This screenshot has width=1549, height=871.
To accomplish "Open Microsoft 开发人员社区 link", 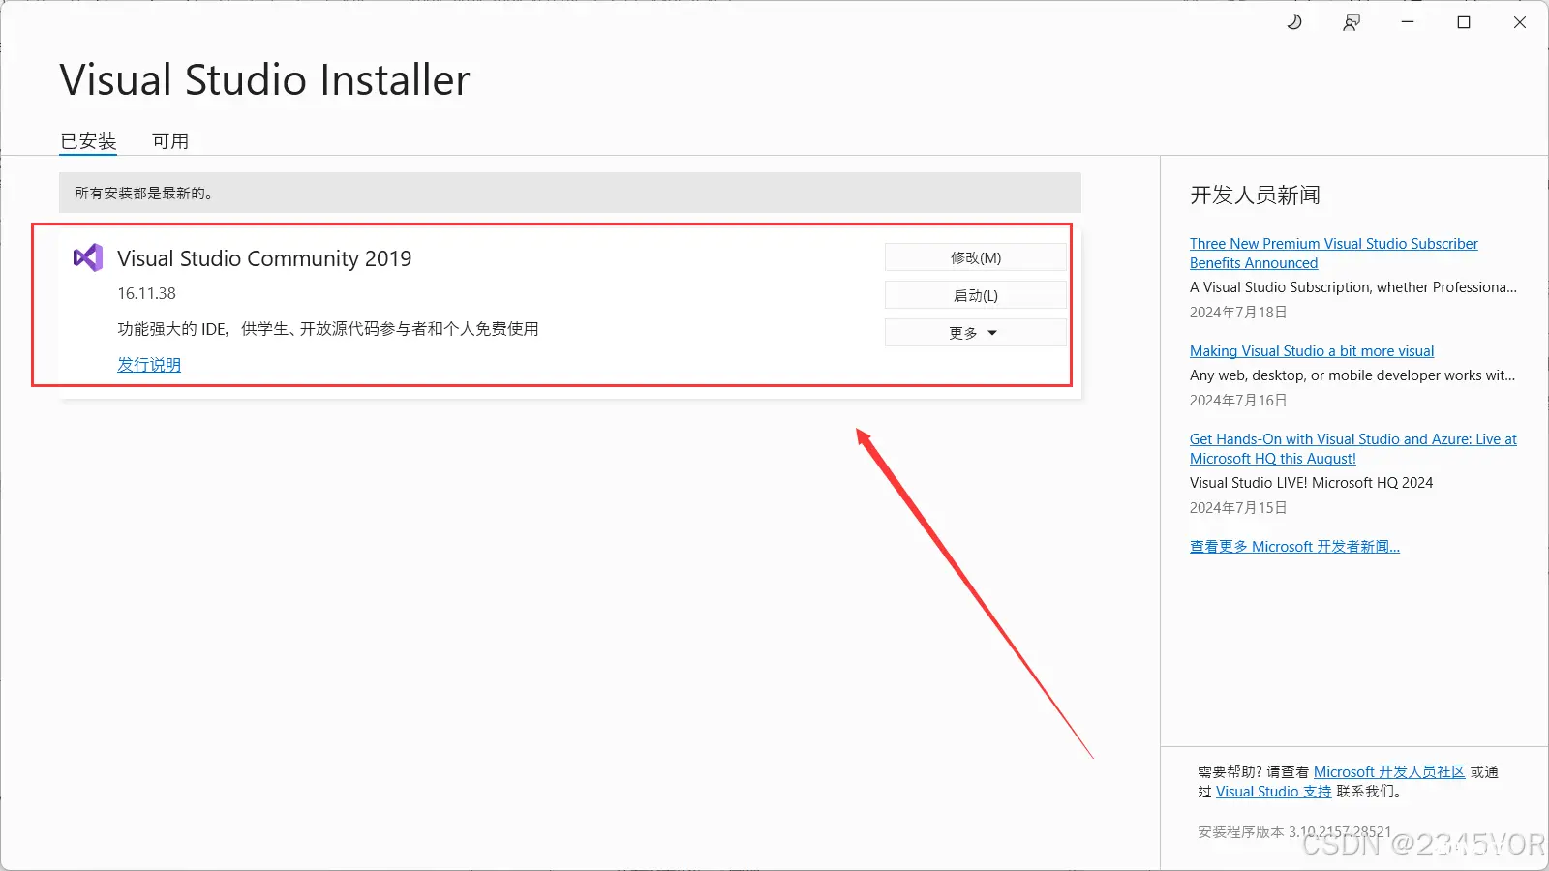I will [1389, 772].
